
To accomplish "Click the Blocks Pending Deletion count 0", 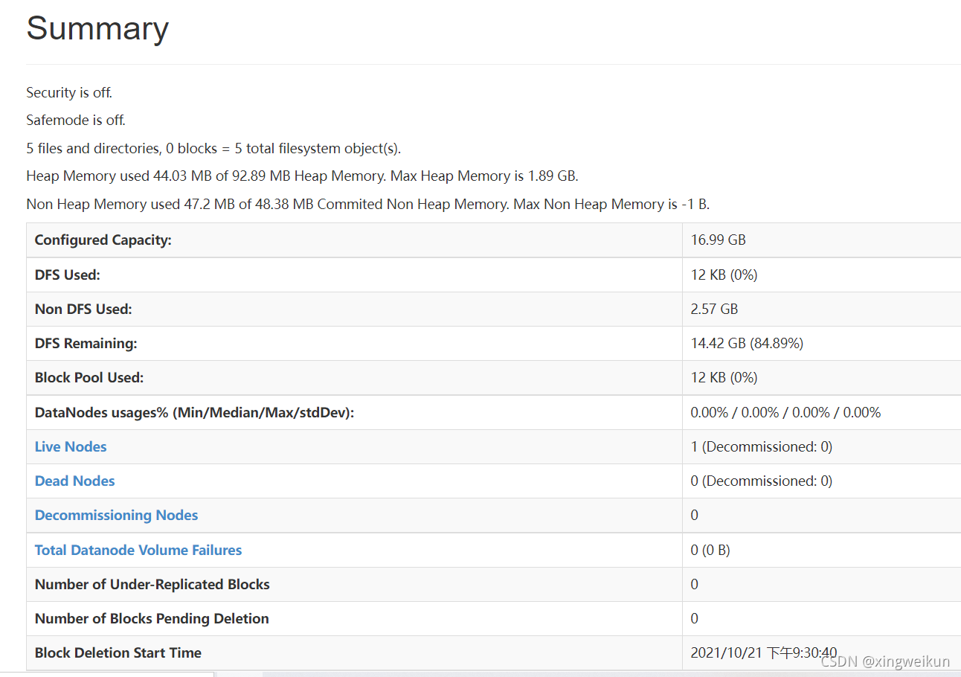I will 695,619.
